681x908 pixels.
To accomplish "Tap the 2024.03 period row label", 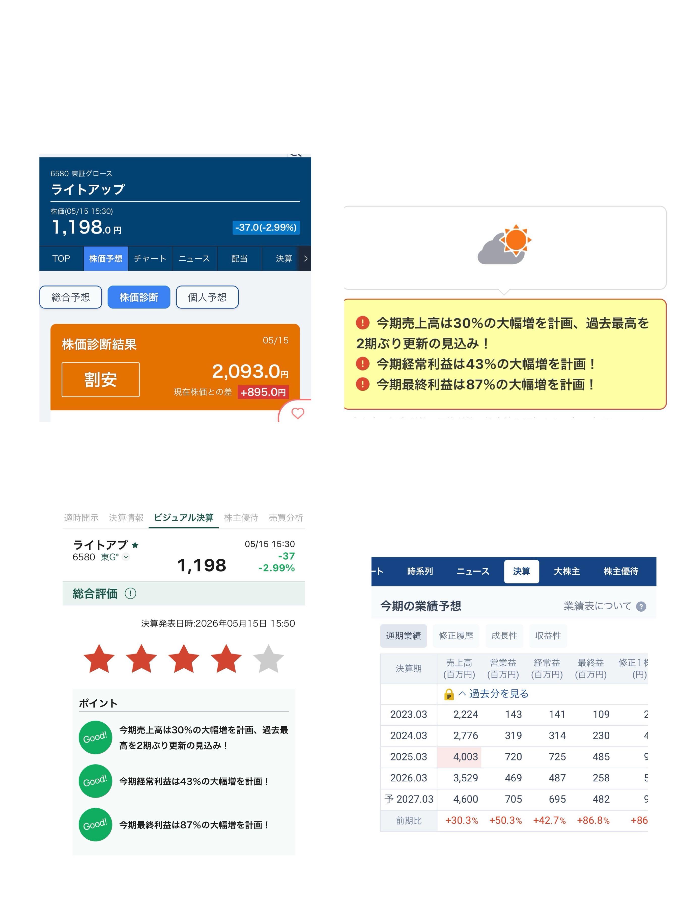I will [408, 735].
